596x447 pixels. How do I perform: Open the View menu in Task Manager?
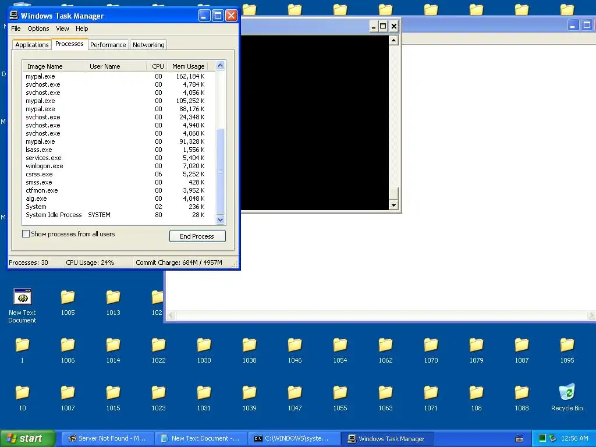point(62,29)
